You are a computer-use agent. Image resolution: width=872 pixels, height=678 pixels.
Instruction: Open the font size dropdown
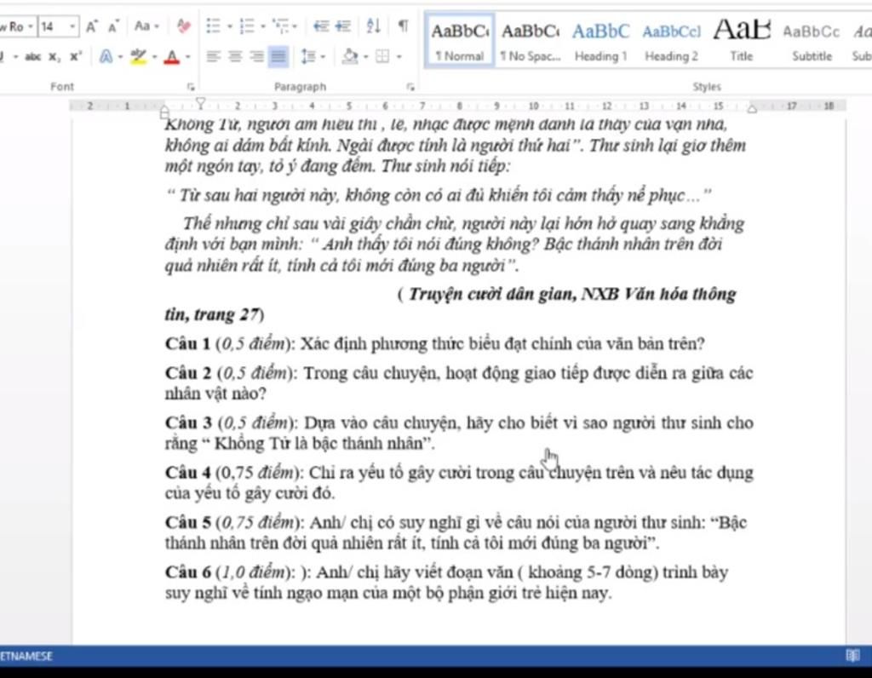click(x=72, y=26)
